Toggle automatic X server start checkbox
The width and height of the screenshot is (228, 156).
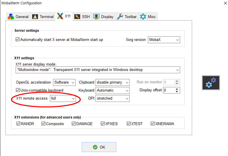pos(18,39)
